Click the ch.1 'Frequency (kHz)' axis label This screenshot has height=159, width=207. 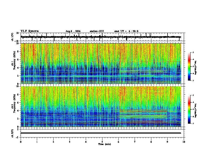(14, 60)
